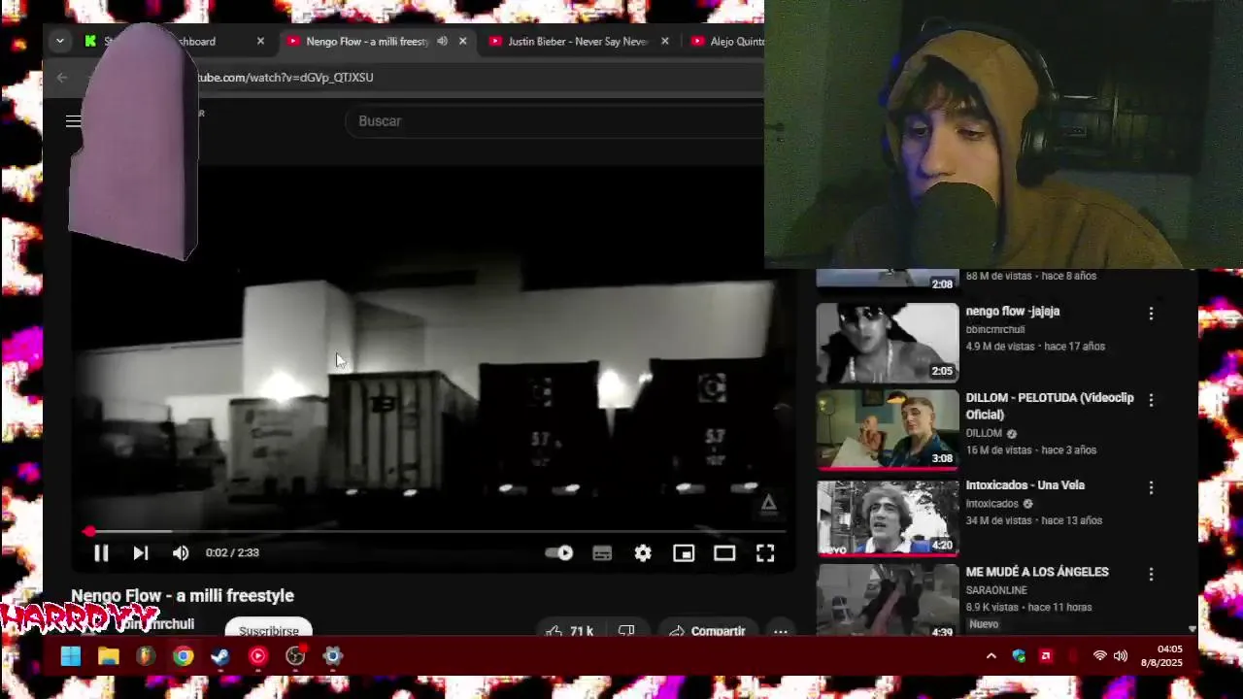
Task: Click the Suscribirse button
Action: (x=269, y=629)
